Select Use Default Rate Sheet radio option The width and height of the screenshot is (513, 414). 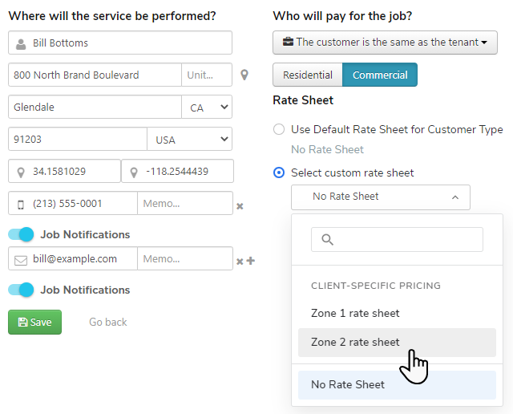279,129
